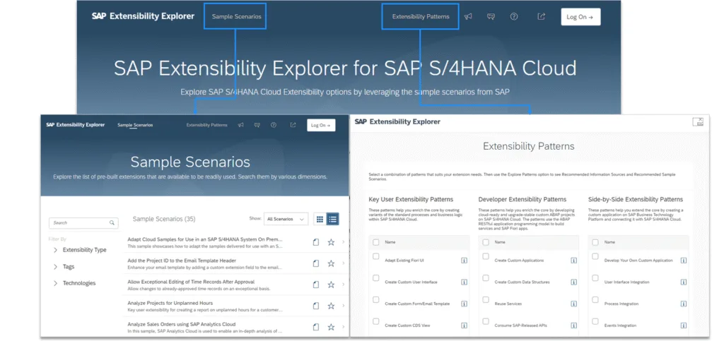Screen dimensions: 724x341
Task: Click SAP Extensibility Explorer logo in top banner
Action: tap(143, 16)
